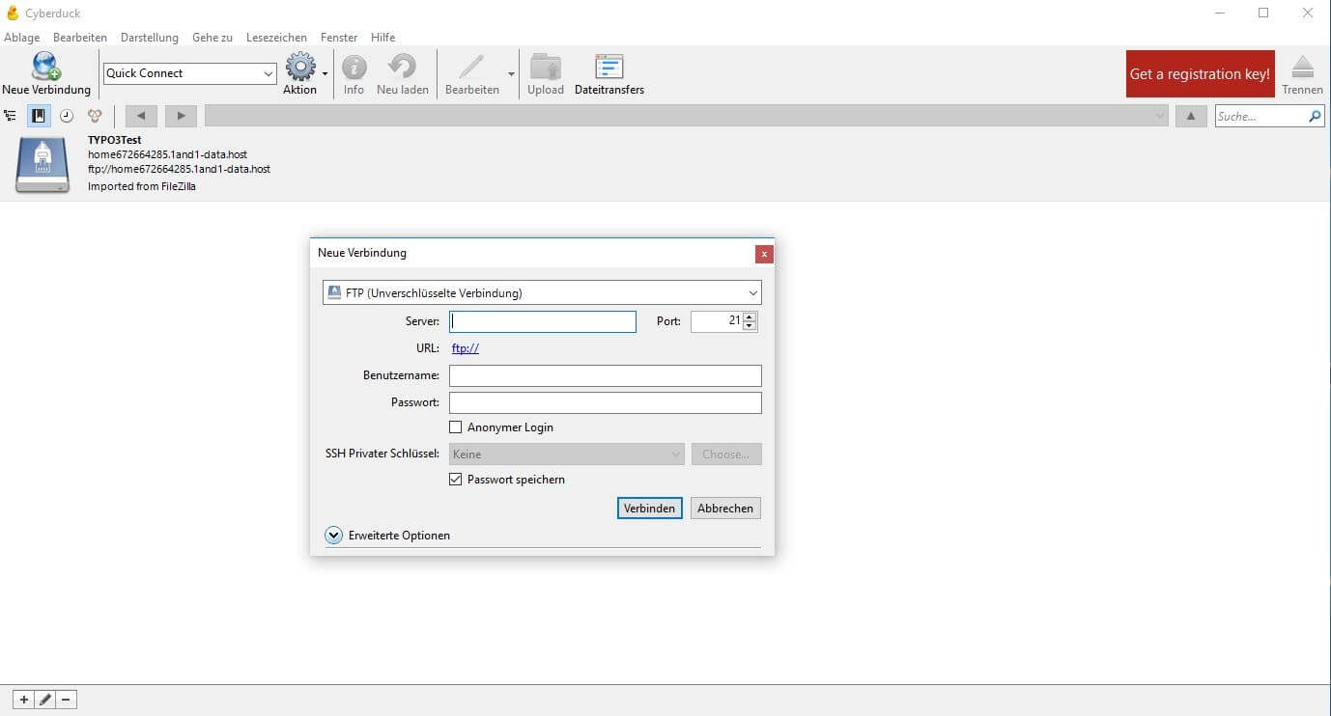This screenshot has height=716, width=1331.
Task: Click the Suche search field
Action: pyautogui.click(x=1260, y=116)
